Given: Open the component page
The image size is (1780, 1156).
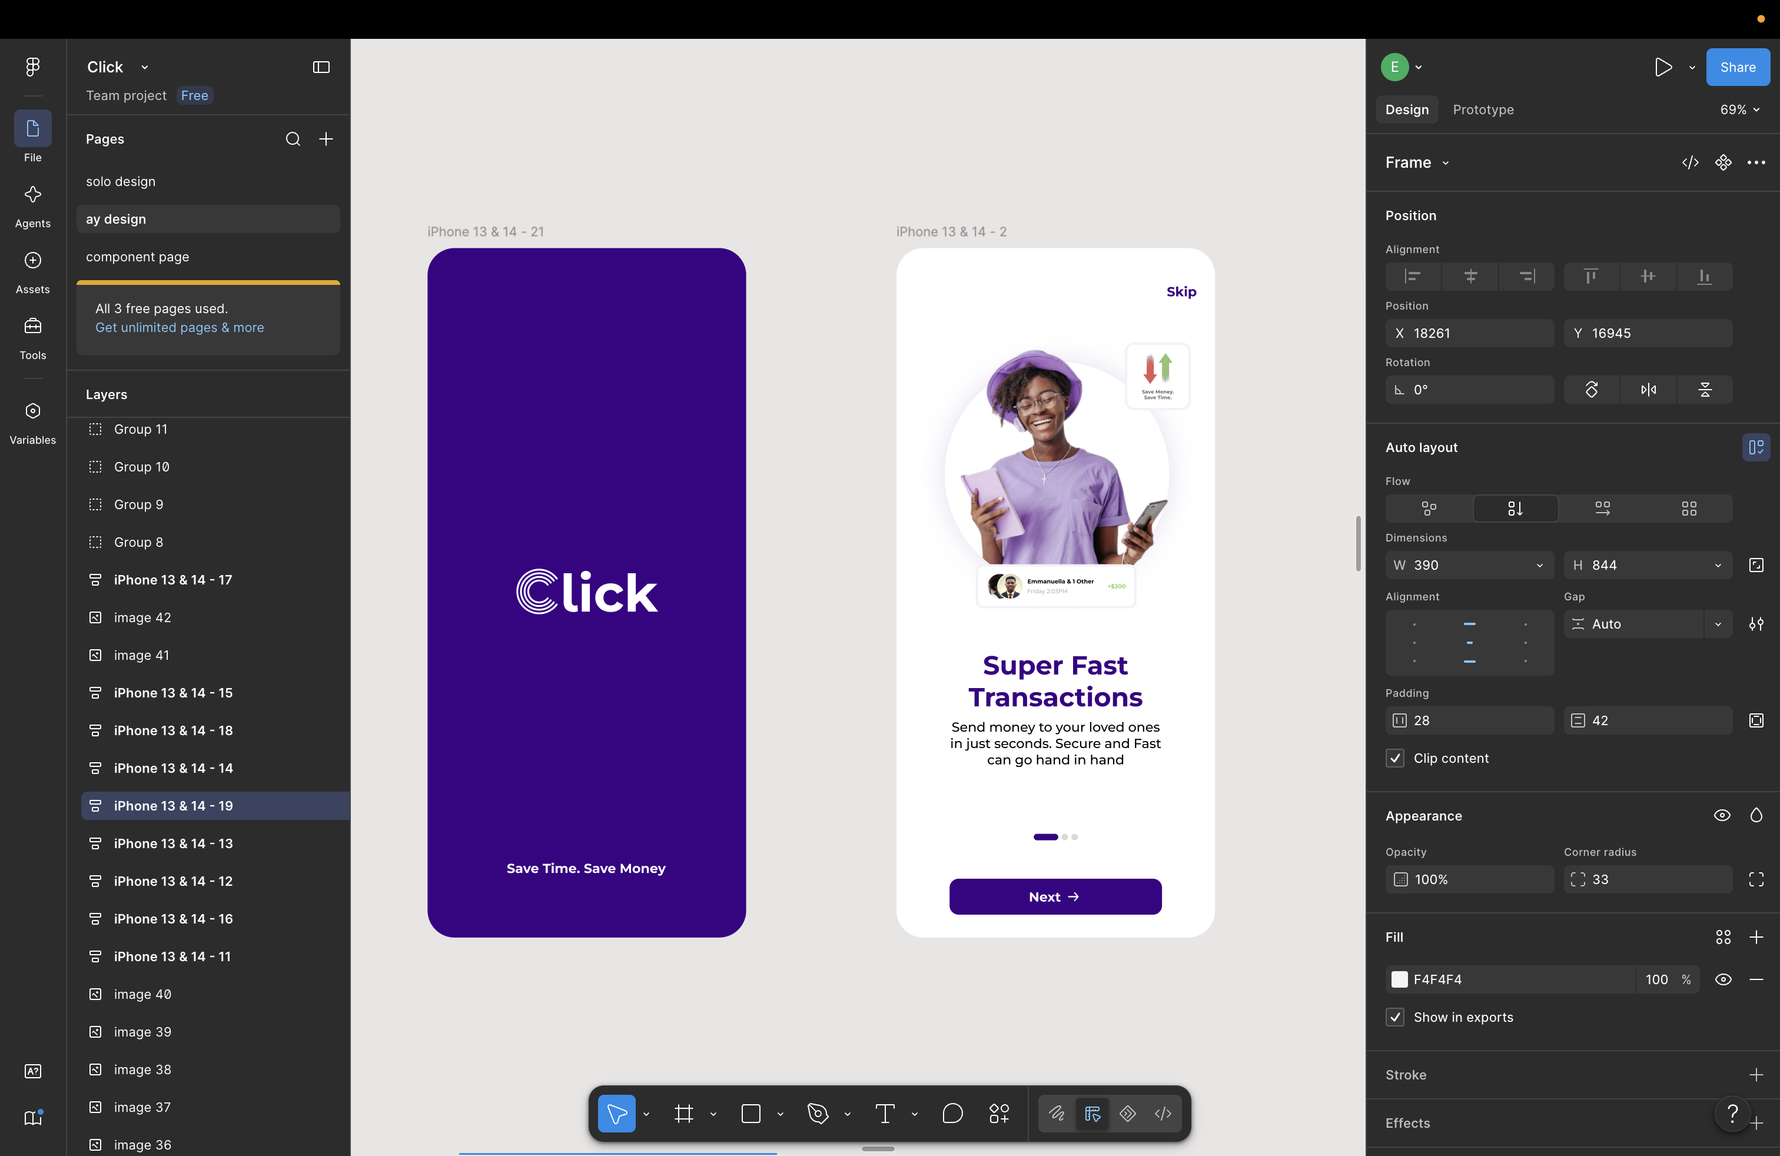Looking at the screenshot, I should tap(208, 257).
